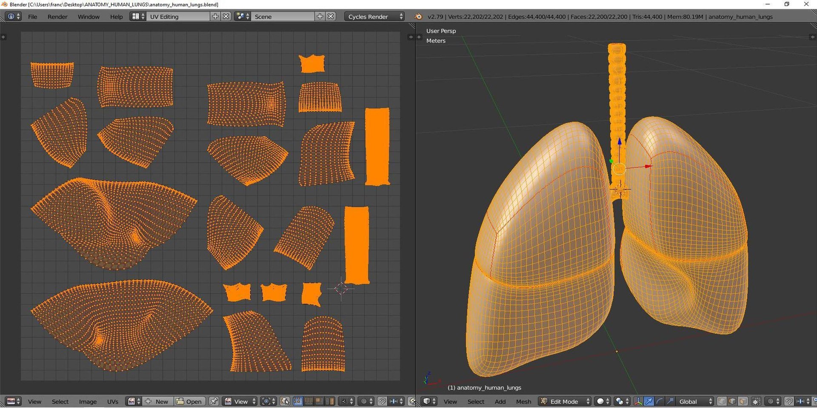
Task: Open UV editor View mode dropdown
Action: (x=240, y=401)
